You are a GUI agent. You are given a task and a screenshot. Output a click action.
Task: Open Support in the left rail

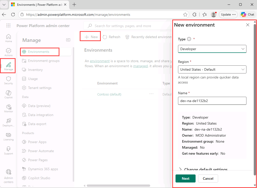coord(8,151)
